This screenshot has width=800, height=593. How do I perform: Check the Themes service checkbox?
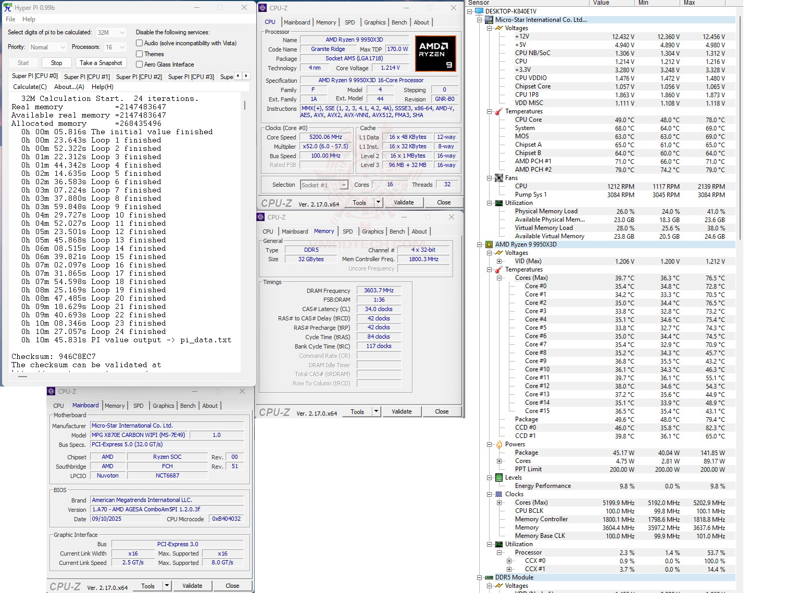[139, 54]
